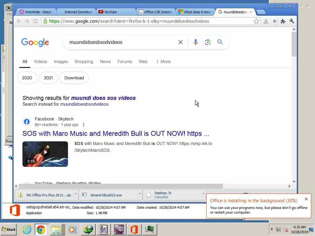Click the vertical scrollbar up arrow
The height and width of the screenshot is (236, 315).
click(294, 29)
